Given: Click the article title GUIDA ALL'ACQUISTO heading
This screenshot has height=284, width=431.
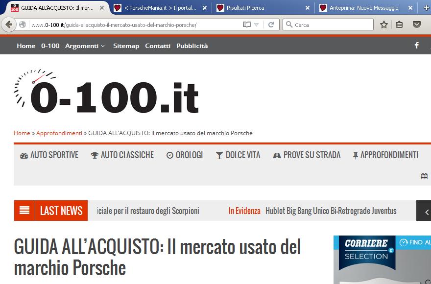Looking at the screenshot, I should (x=157, y=257).
